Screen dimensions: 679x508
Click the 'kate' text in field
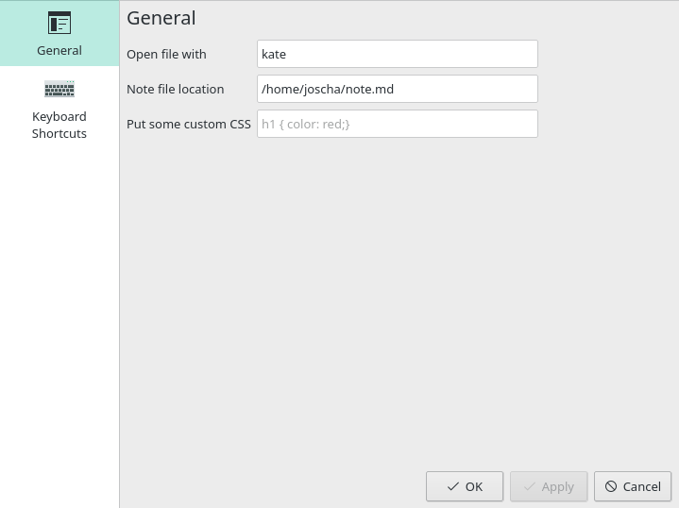point(274,54)
